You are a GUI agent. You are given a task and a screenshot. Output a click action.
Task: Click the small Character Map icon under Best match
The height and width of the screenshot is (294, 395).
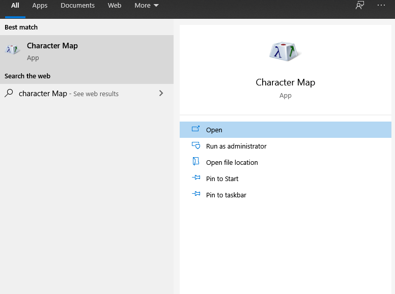[12, 50]
